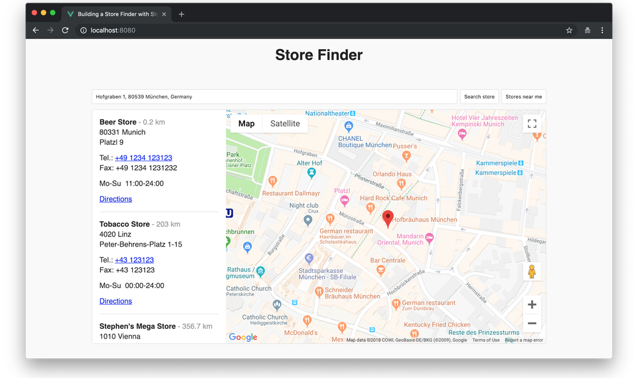Viewport: 638px width, 378px height.
Task: Open the Chrome three-dot menu
Action: click(x=602, y=31)
